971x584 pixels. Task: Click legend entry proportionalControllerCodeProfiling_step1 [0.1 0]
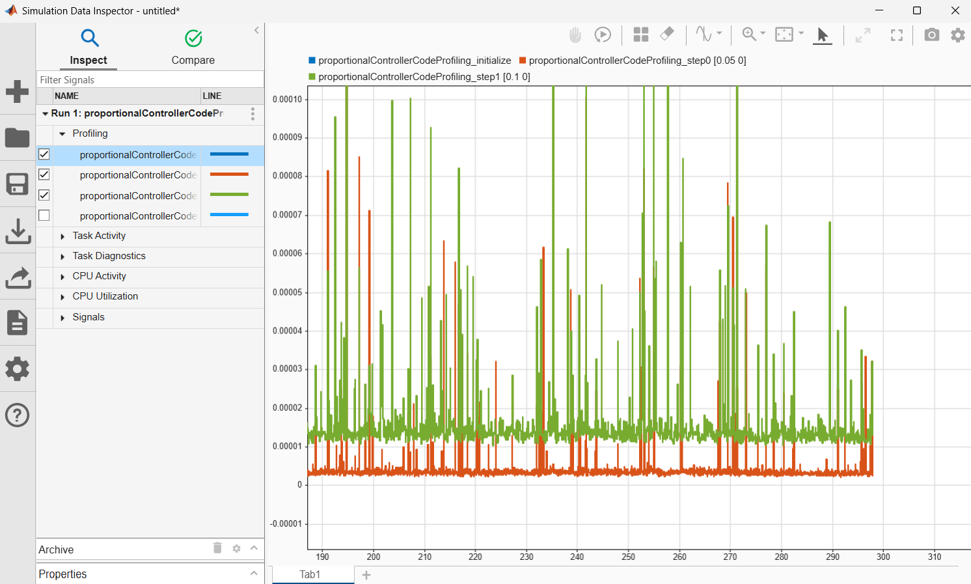click(x=420, y=77)
